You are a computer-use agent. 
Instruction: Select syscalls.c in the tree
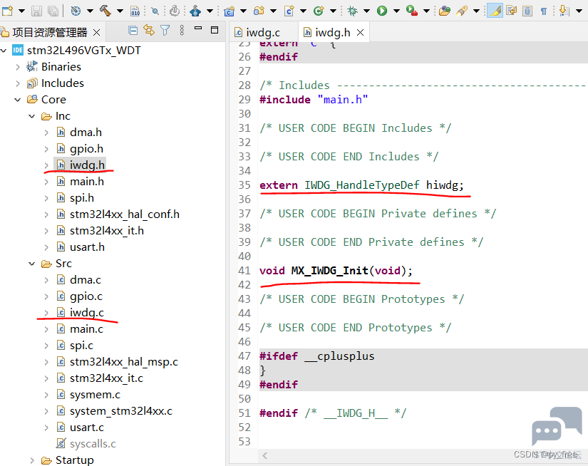coord(93,444)
